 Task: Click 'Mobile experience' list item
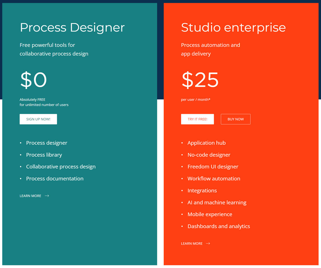[x=210, y=215]
